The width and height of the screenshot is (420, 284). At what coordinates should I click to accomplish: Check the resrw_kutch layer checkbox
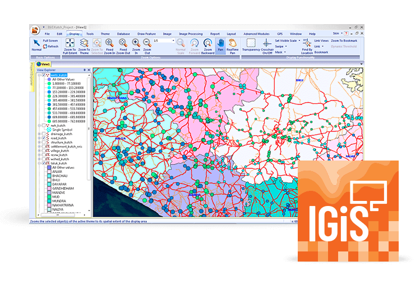(44, 155)
